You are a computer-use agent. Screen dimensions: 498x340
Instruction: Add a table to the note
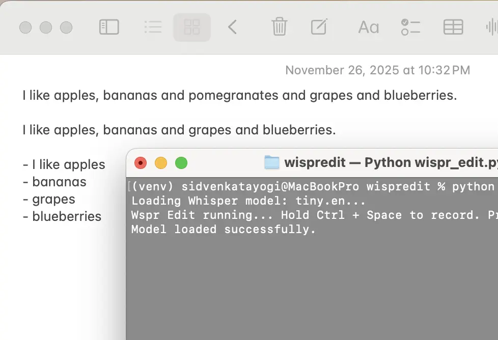click(453, 27)
